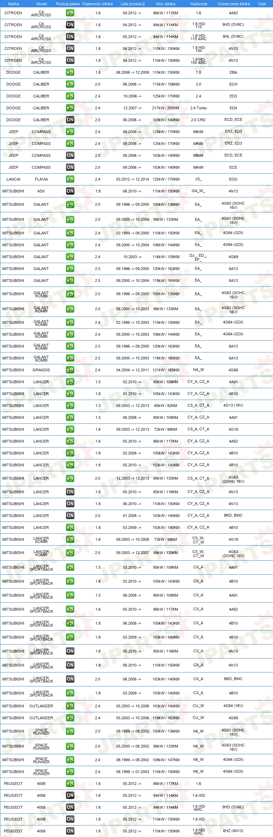273x837 pixels.
Task: Click ON diesel icon in Mitsubishi ASX row
Action: click(70, 191)
